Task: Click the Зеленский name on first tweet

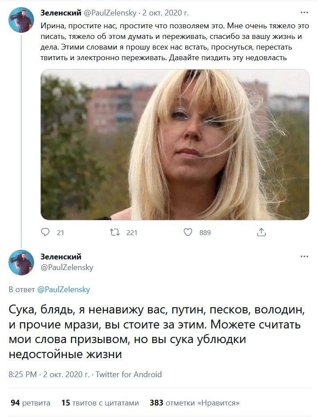Action: (x=61, y=13)
